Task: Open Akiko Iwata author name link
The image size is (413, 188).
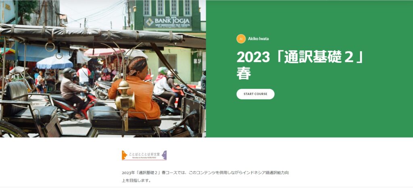Action: tap(258, 39)
